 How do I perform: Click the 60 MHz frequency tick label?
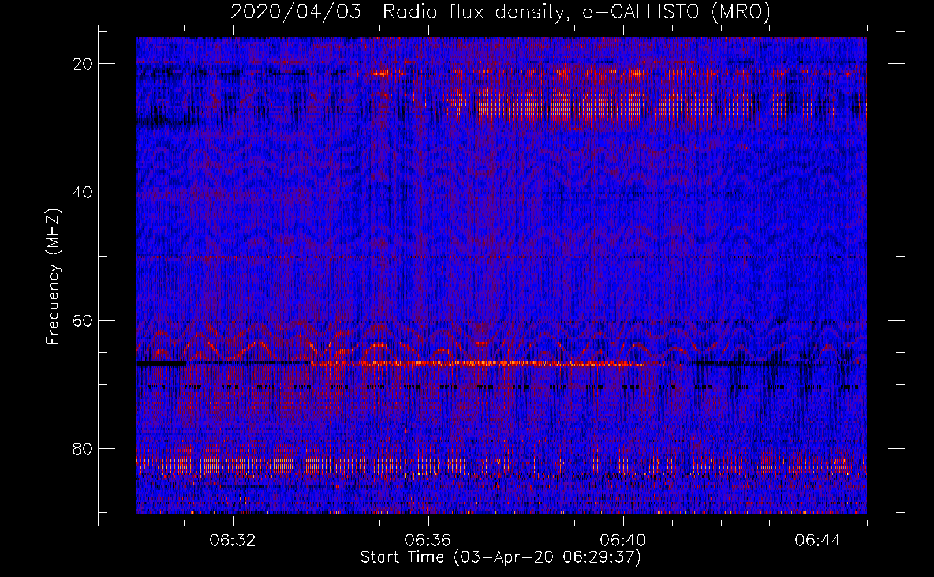[x=83, y=320]
